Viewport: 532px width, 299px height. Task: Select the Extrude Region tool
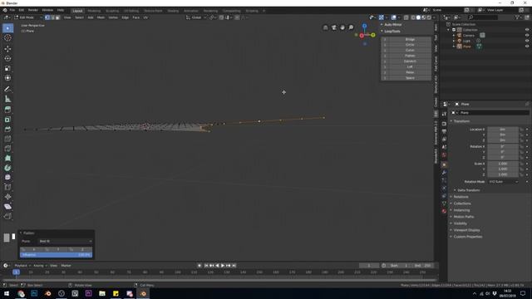7,110
